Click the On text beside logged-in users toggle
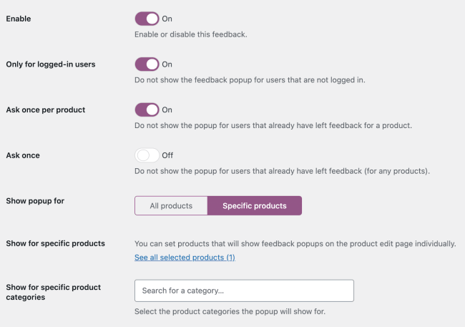The image size is (465, 327). point(167,64)
